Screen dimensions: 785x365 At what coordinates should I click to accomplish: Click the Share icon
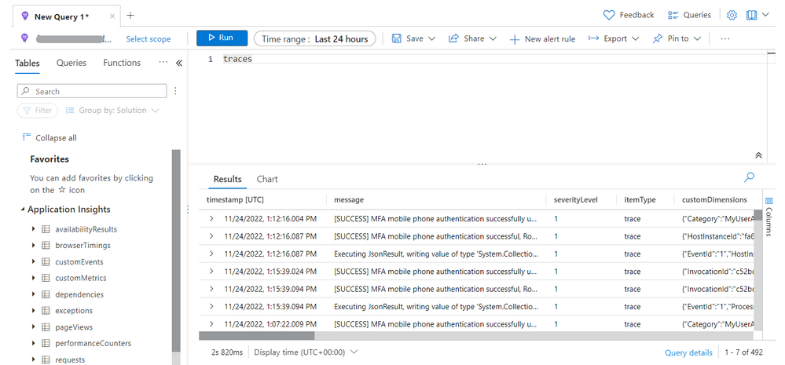pos(453,38)
